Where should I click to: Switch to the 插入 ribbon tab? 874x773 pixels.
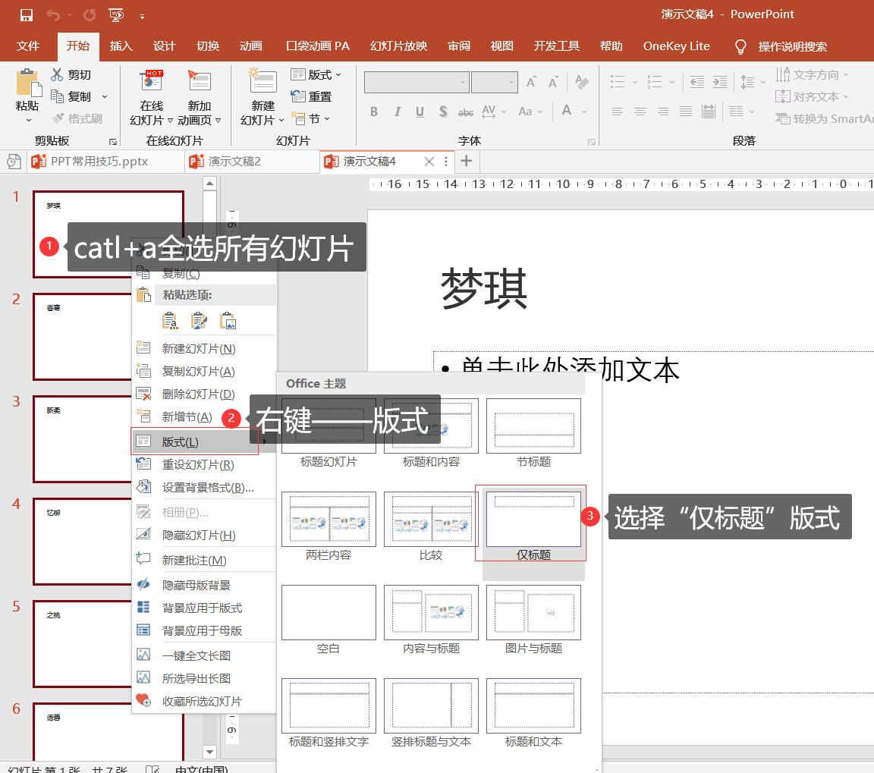pos(121,46)
